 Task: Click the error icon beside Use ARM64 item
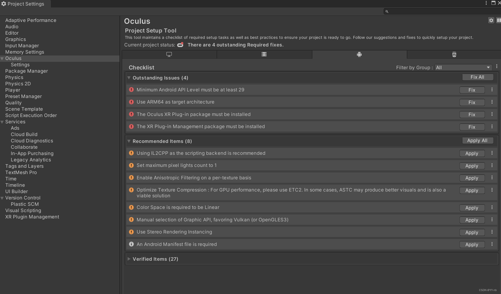(131, 102)
